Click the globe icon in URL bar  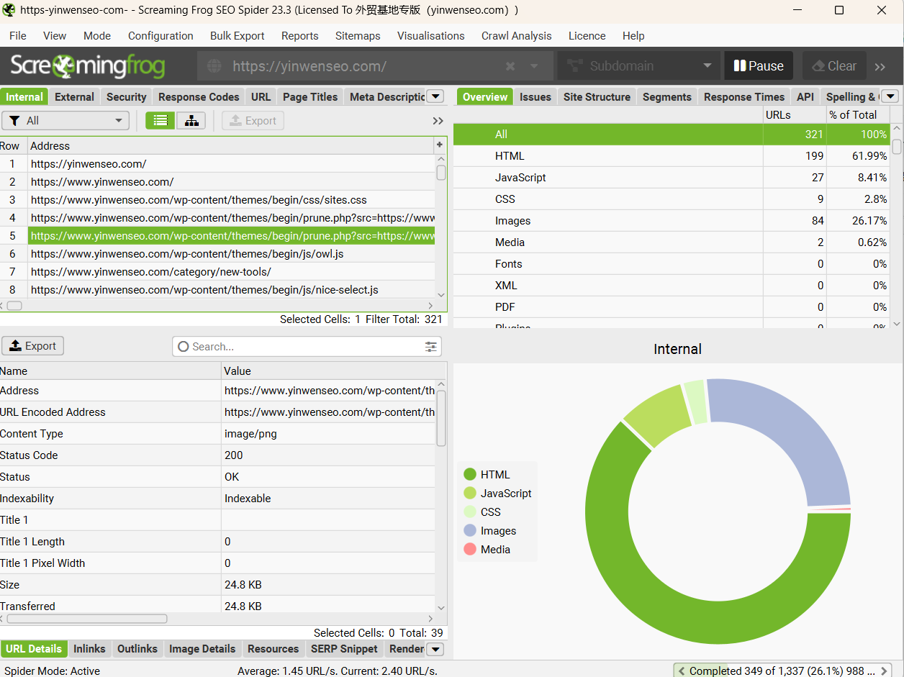tap(214, 66)
